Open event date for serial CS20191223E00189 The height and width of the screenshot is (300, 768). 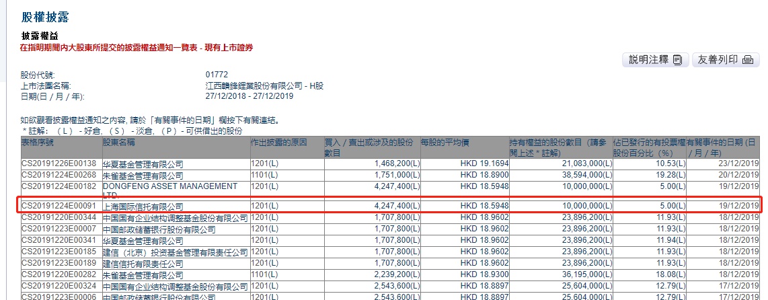coord(740,263)
